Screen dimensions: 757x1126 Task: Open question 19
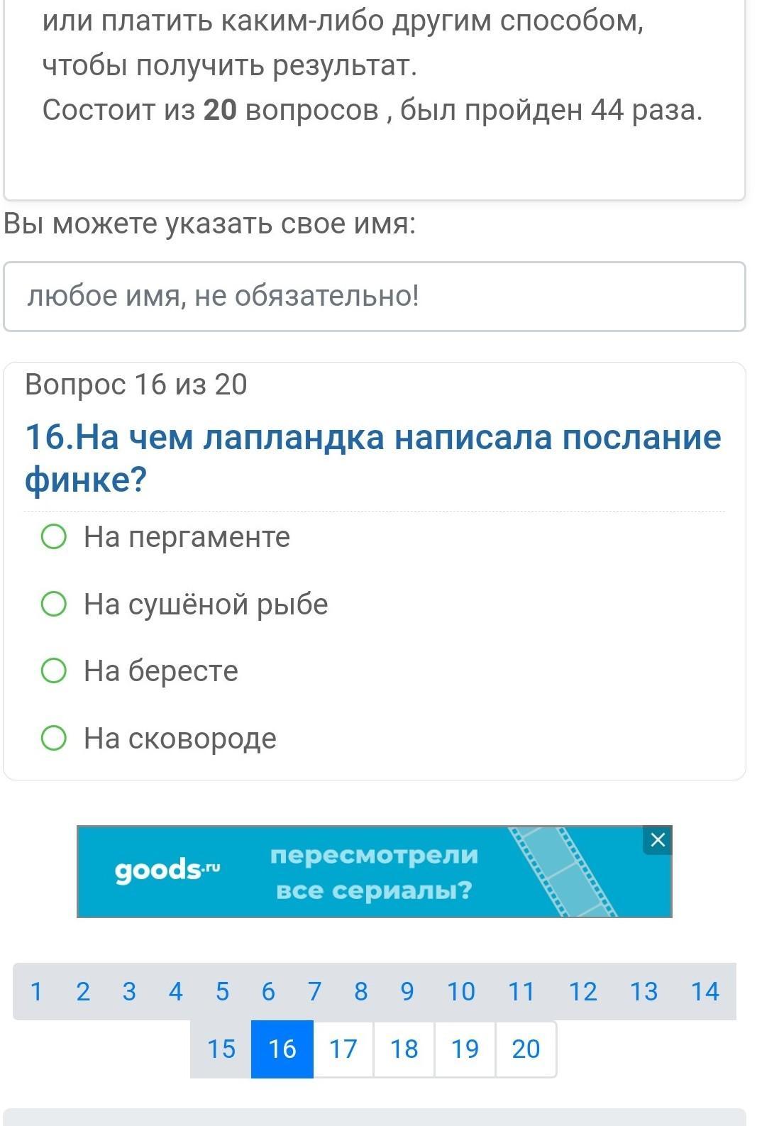[465, 1049]
